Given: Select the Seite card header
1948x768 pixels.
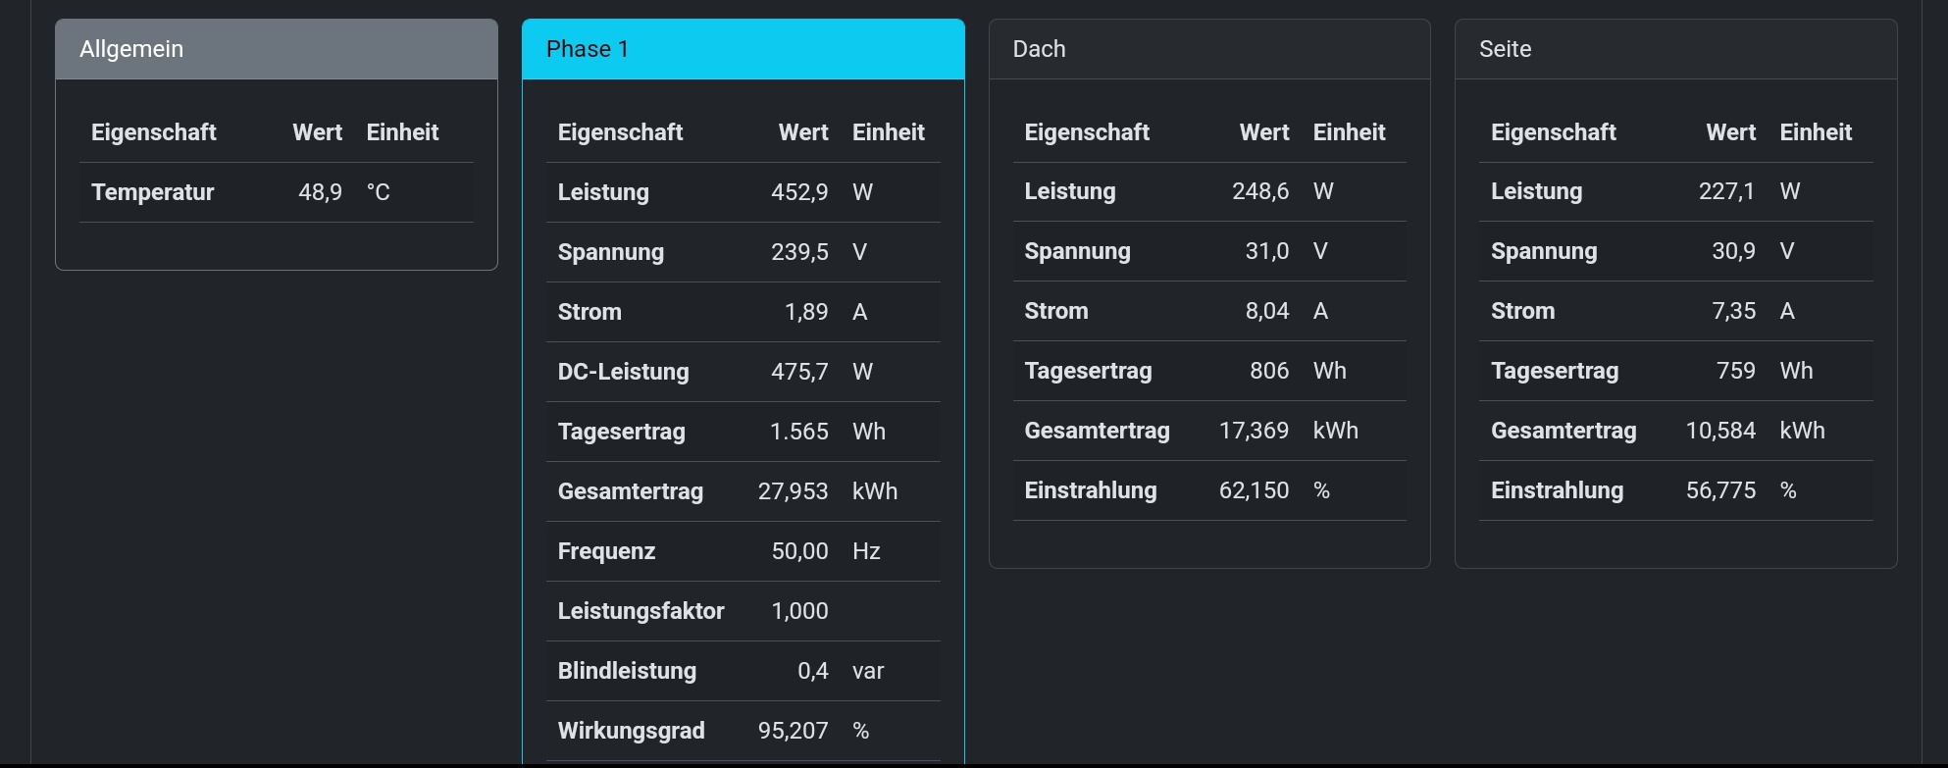Looking at the screenshot, I should click(x=1675, y=49).
